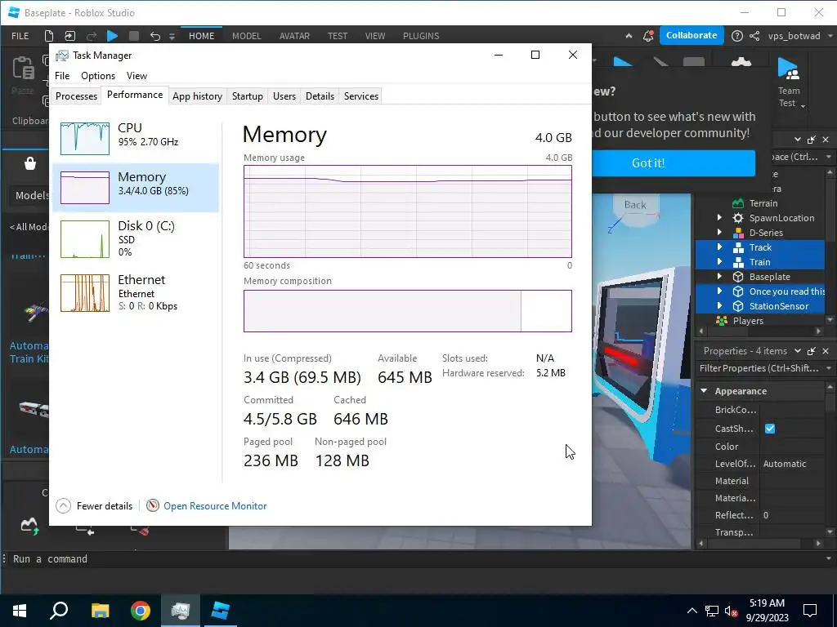837x627 pixels.
Task: Click the muted volume tray icon
Action: click(x=731, y=611)
